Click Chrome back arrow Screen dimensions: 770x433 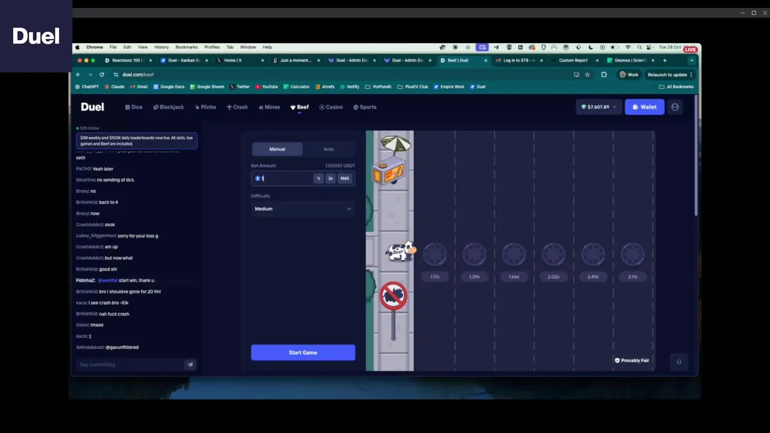click(78, 75)
